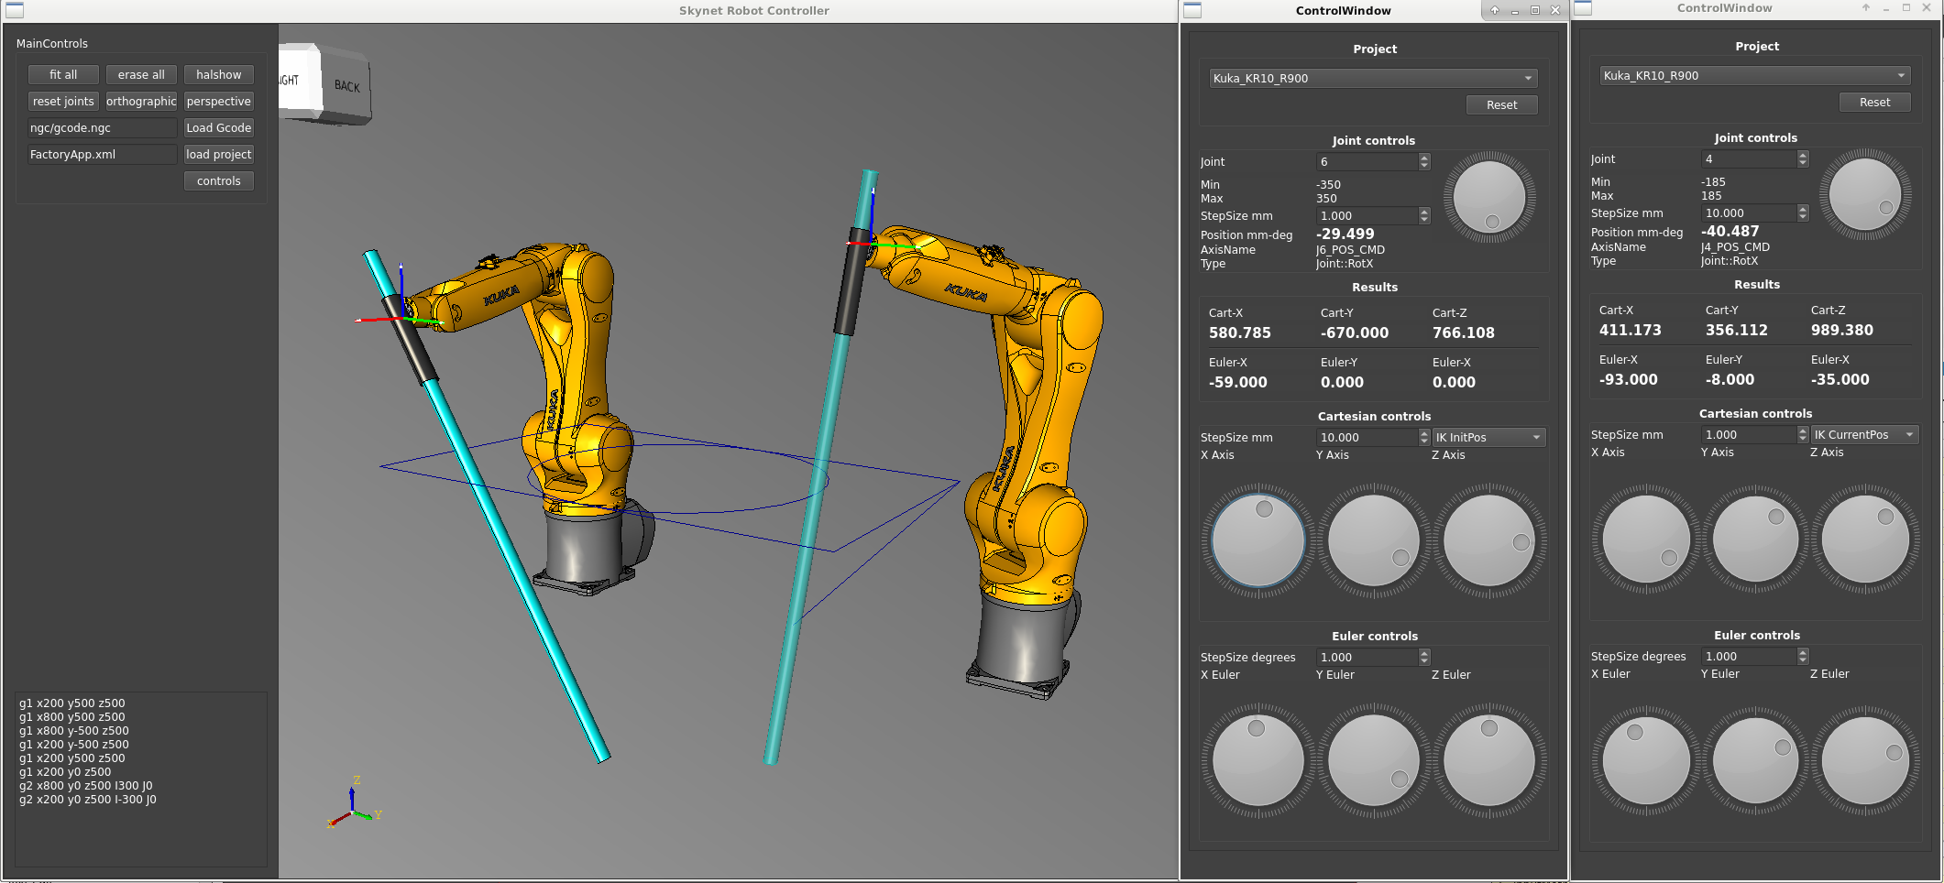Click Cart-Z value 989.380
Image resolution: width=1944 pixels, height=883 pixels.
tap(1841, 331)
